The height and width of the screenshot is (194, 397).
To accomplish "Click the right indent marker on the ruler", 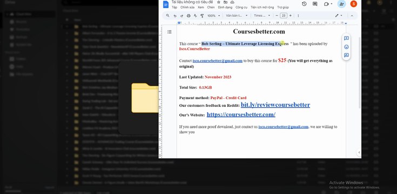I will point(346,24).
